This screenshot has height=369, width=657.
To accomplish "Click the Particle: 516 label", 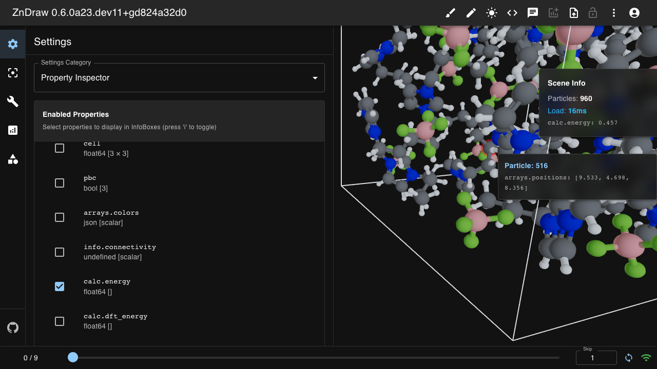I will [526, 166].
